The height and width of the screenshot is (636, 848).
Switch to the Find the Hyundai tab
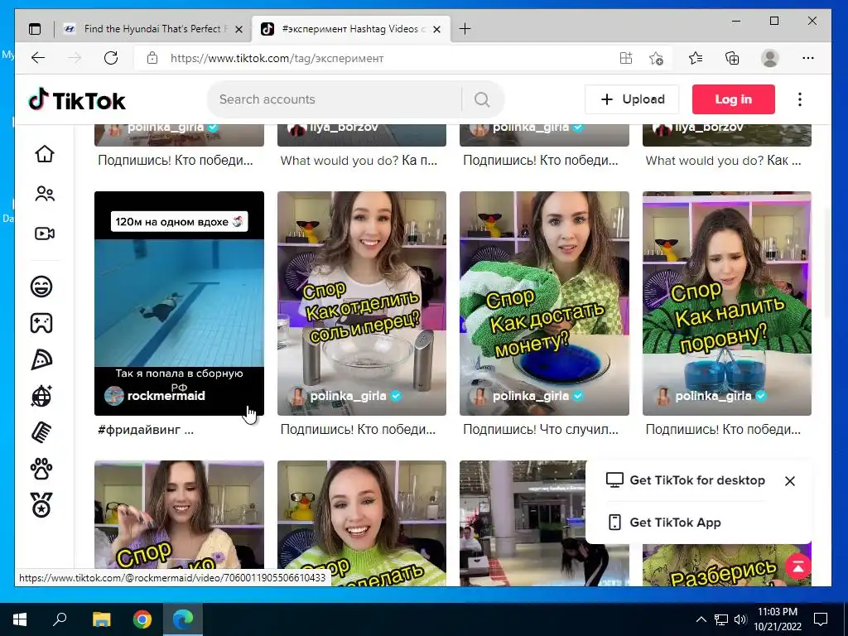point(153,29)
